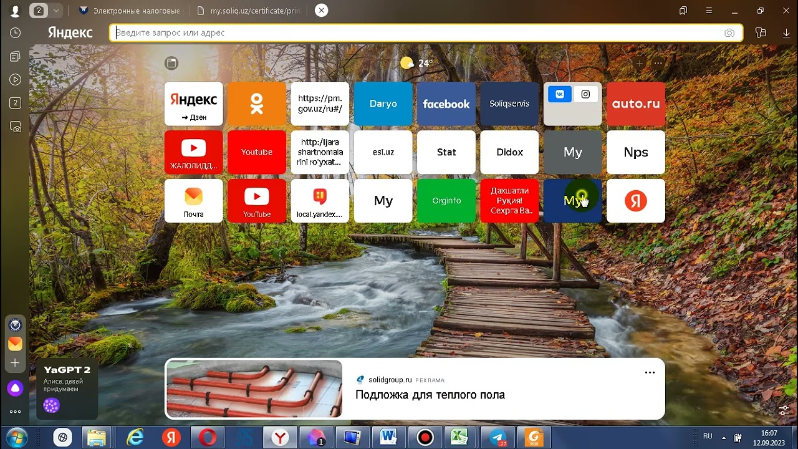798x449 pixels.
Task: Open the Didox tile
Action: pyautogui.click(x=509, y=152)
